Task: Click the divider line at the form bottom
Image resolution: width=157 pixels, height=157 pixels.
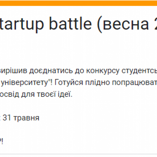Action: coord(78,154)
